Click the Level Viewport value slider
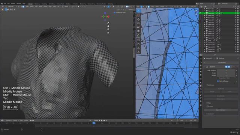The height and width of the screenshot is (135, 240). pos(226,70)
